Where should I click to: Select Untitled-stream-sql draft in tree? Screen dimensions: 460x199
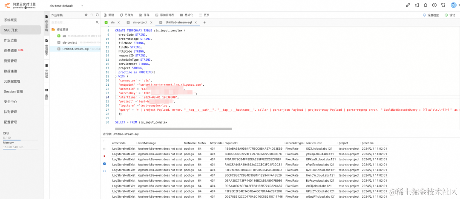[x=75, y=49]
